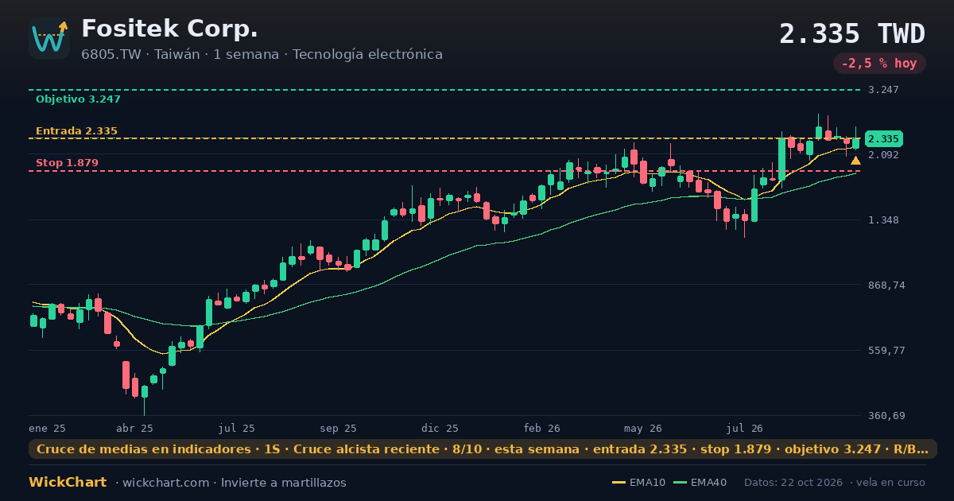The image size is (954, 501).
Task: Click the -2,5 % hoy change badge
Action: (x=879, y=64)
